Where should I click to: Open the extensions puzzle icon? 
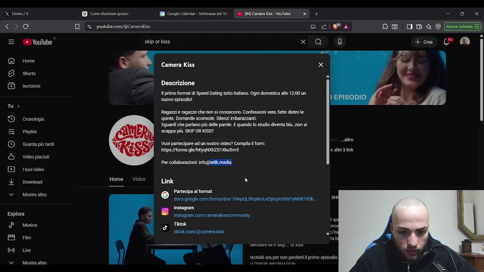pos(385,26)
